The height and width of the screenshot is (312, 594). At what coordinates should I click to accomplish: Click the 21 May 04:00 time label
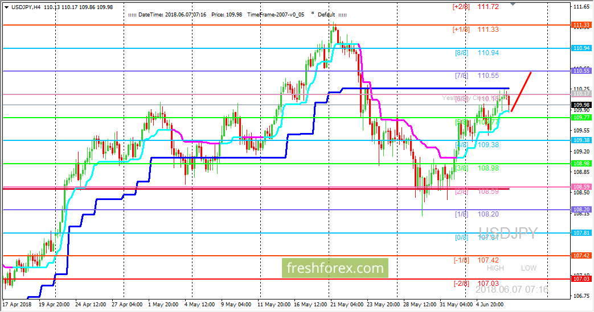(347, 305)
